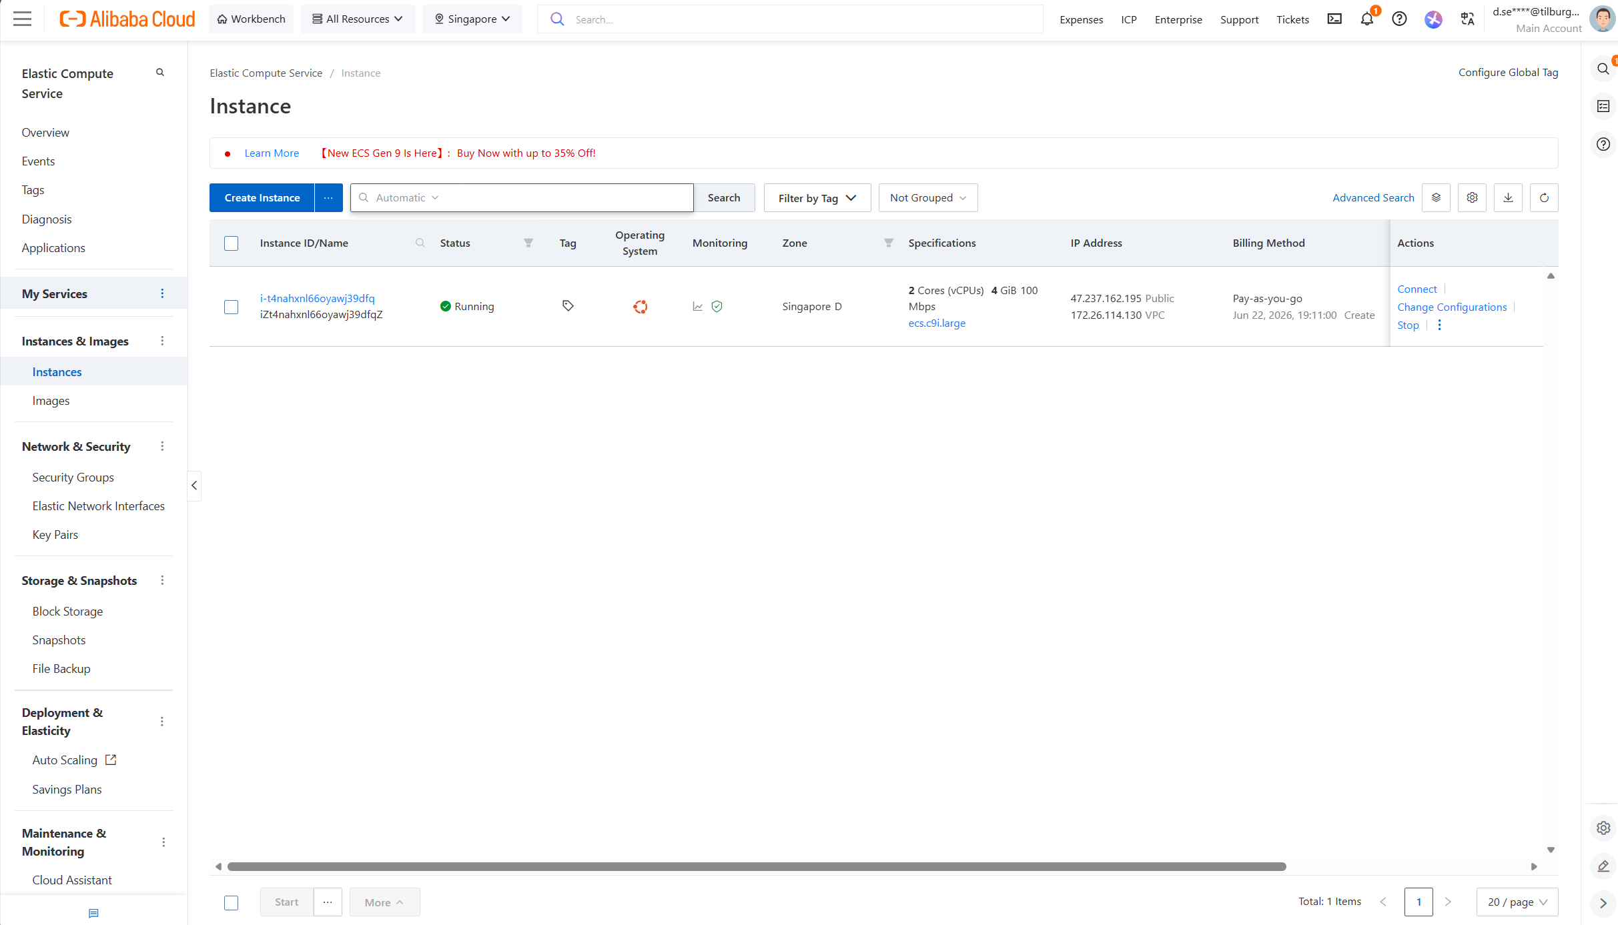Viewport: 1618px width, 925px height.
Task: Collapse the left sidebar arrow
Action: (x=194, y=486)
